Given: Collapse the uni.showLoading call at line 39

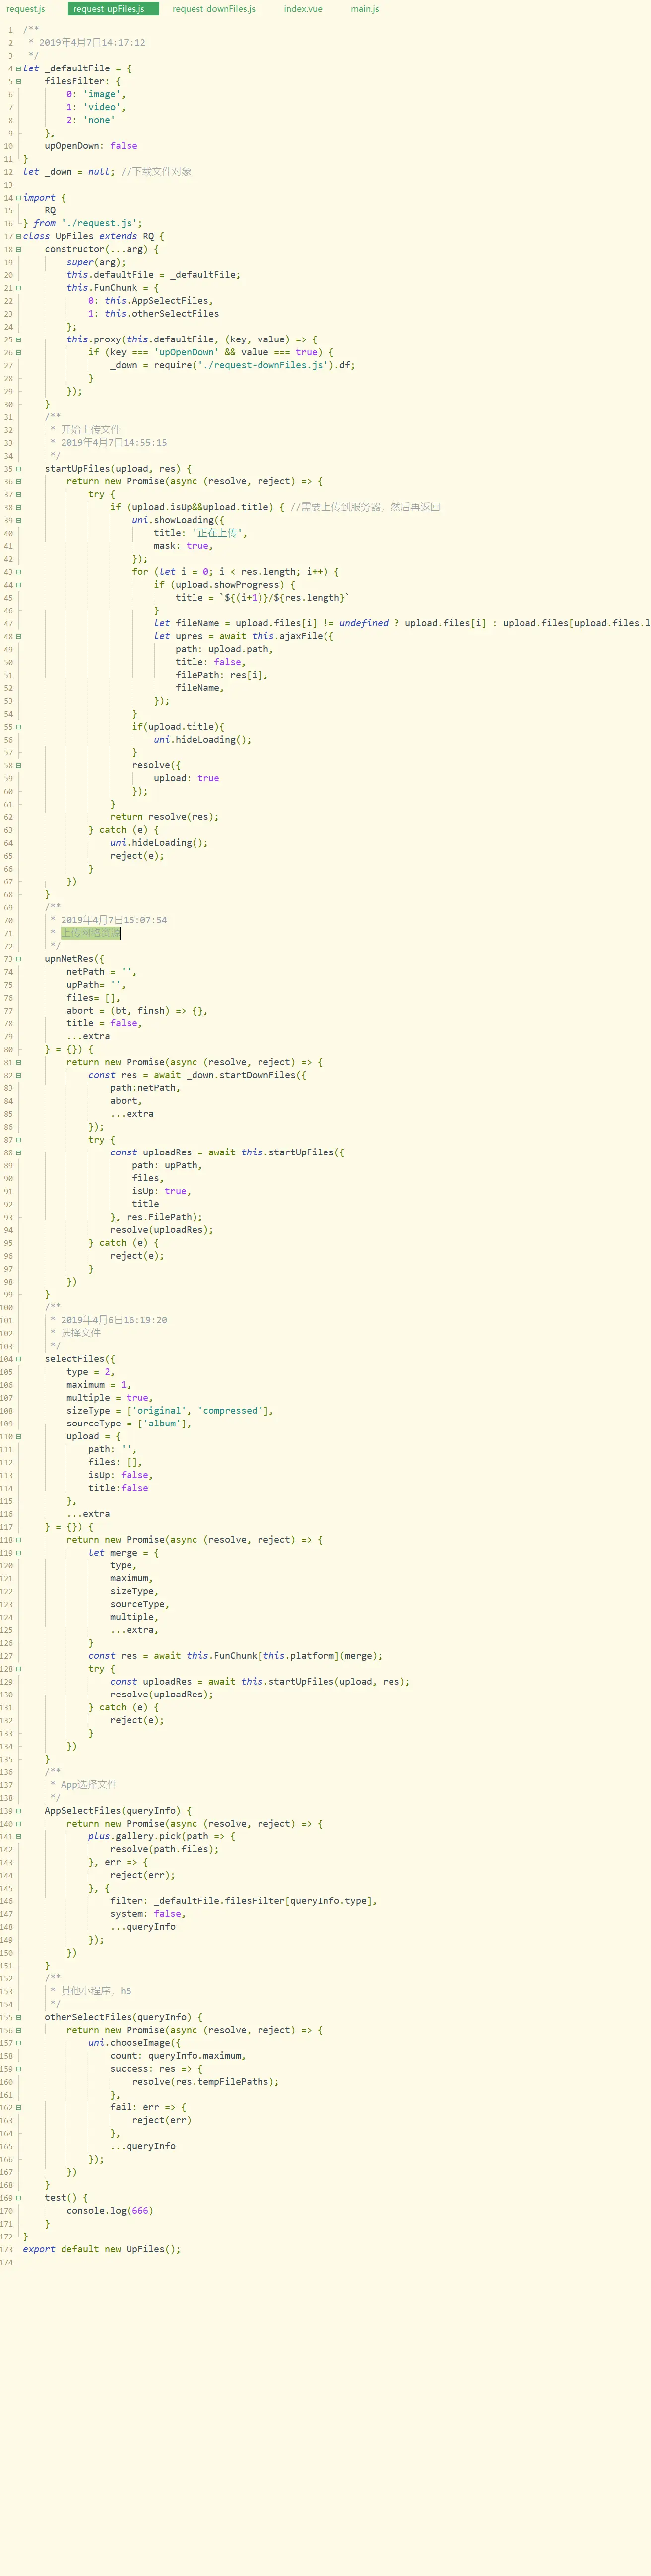Looking at the screenshot, I should (18, 521).
